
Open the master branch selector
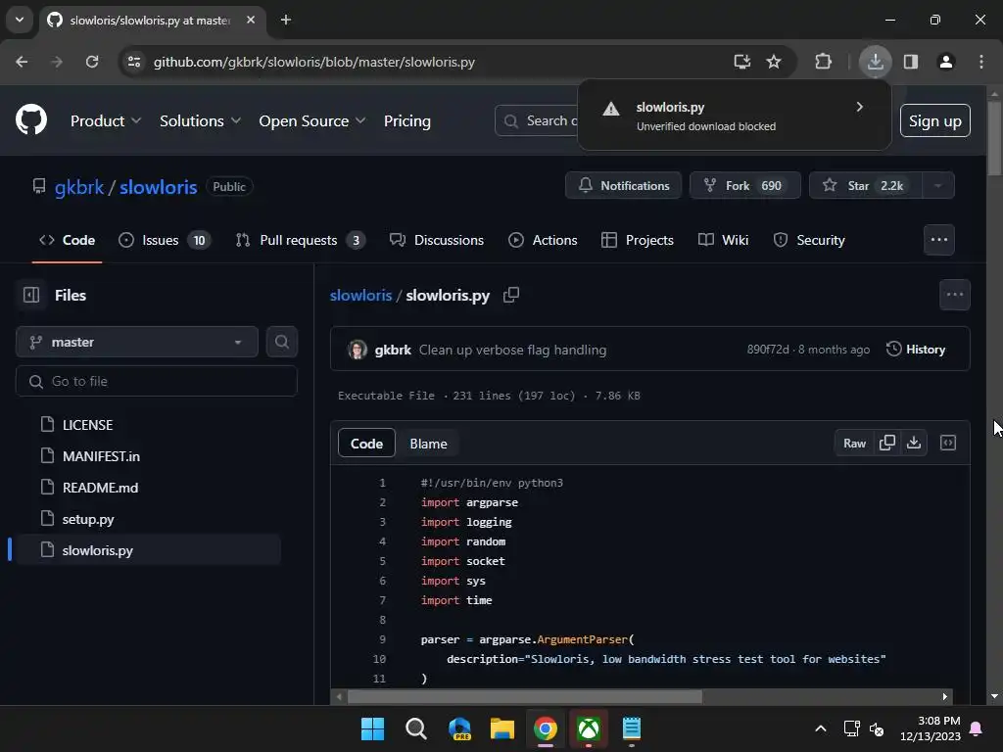click(137, 342)
